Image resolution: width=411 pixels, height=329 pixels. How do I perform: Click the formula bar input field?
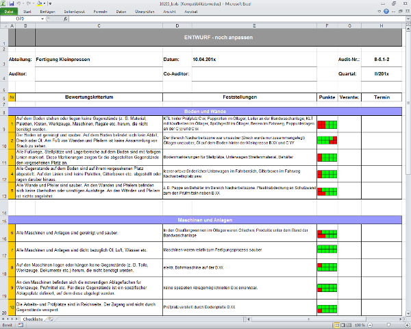(233, 19)
